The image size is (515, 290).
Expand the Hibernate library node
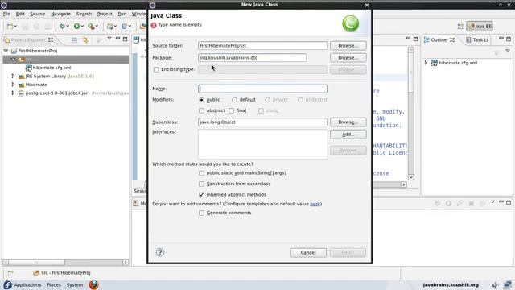coord(13,85)
